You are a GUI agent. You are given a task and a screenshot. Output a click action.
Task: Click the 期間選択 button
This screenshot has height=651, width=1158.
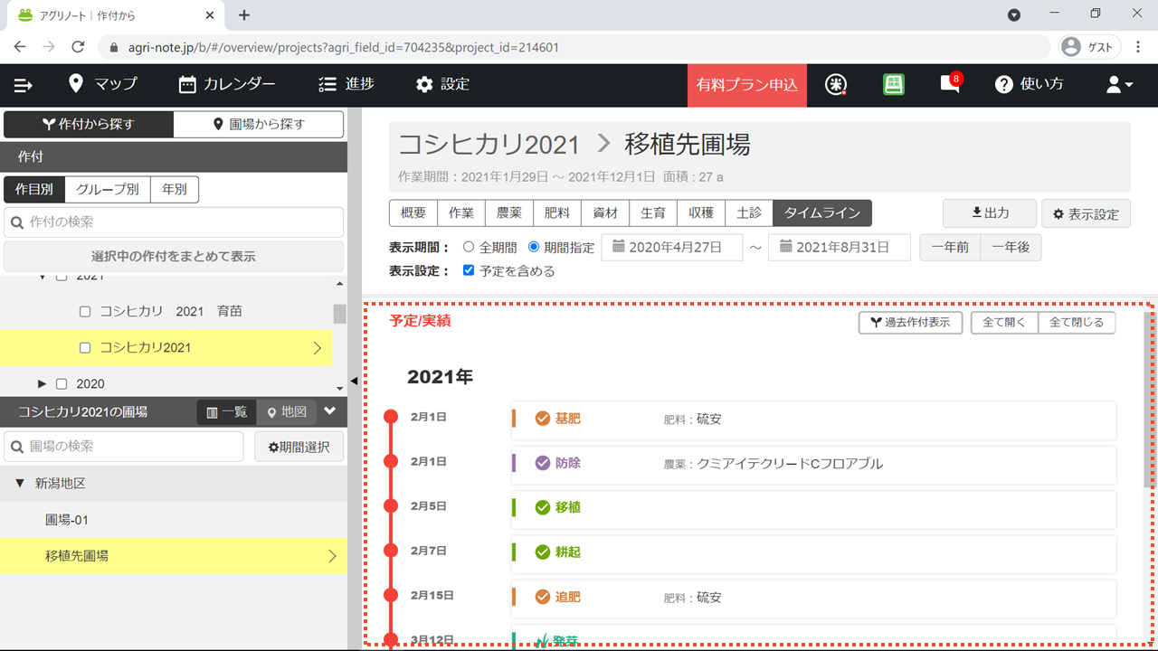coord(299,446)
